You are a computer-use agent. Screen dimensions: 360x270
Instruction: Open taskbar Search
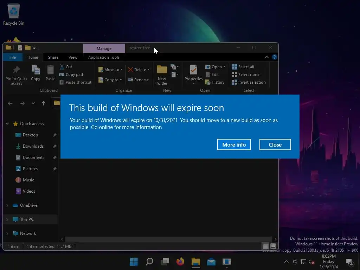(x=149, y=262)
